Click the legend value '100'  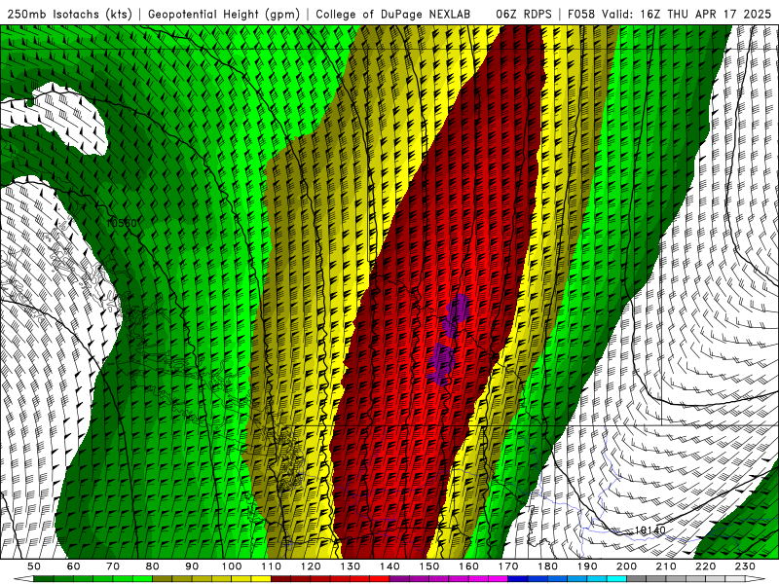tap(232, 566)
